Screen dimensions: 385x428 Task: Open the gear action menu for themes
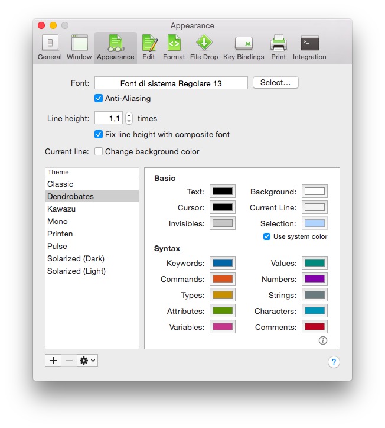tap(87, 360)
